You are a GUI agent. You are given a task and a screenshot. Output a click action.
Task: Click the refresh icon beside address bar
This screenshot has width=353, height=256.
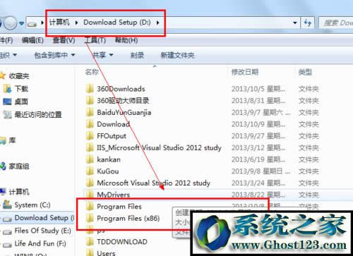pos(307,23)
